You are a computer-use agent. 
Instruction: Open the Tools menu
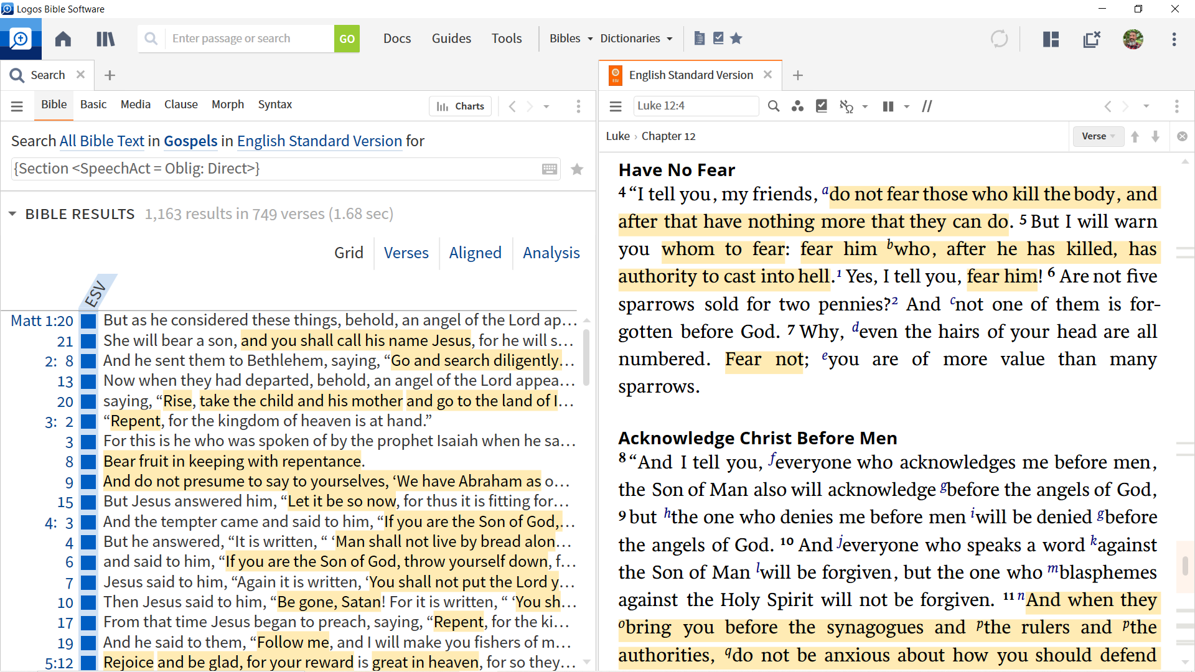(x=507, y=39)
